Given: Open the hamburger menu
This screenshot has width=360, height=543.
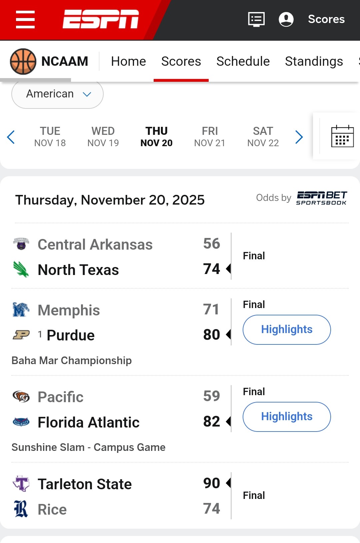Looking at the screenshot, I should coord(25,19).
